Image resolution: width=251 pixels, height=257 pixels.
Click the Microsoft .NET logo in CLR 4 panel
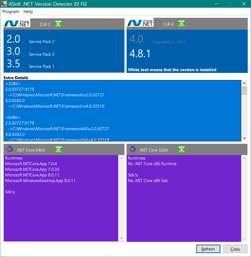point(140,24)
